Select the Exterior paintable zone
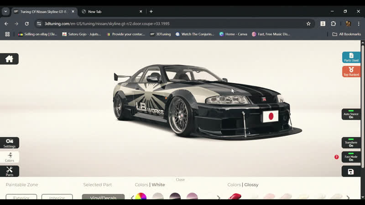Viewport: 365px width, 205px height. pos(21,197)
